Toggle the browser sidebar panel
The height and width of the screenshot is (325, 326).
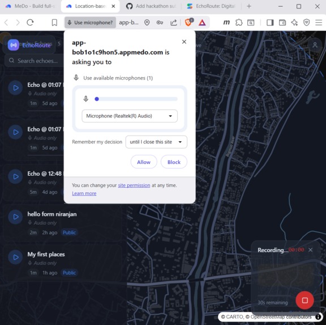270,23
